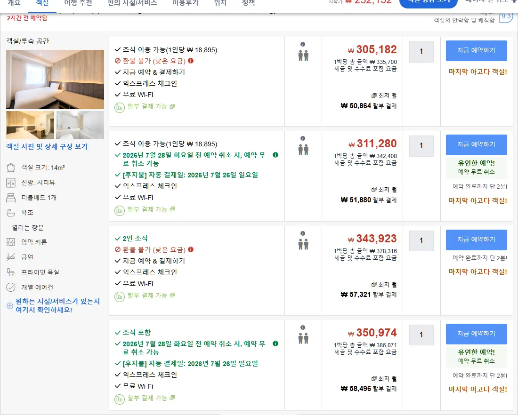
Task: Open room quantity dropdown for 311,280 offer
Action: click(421, 146)
